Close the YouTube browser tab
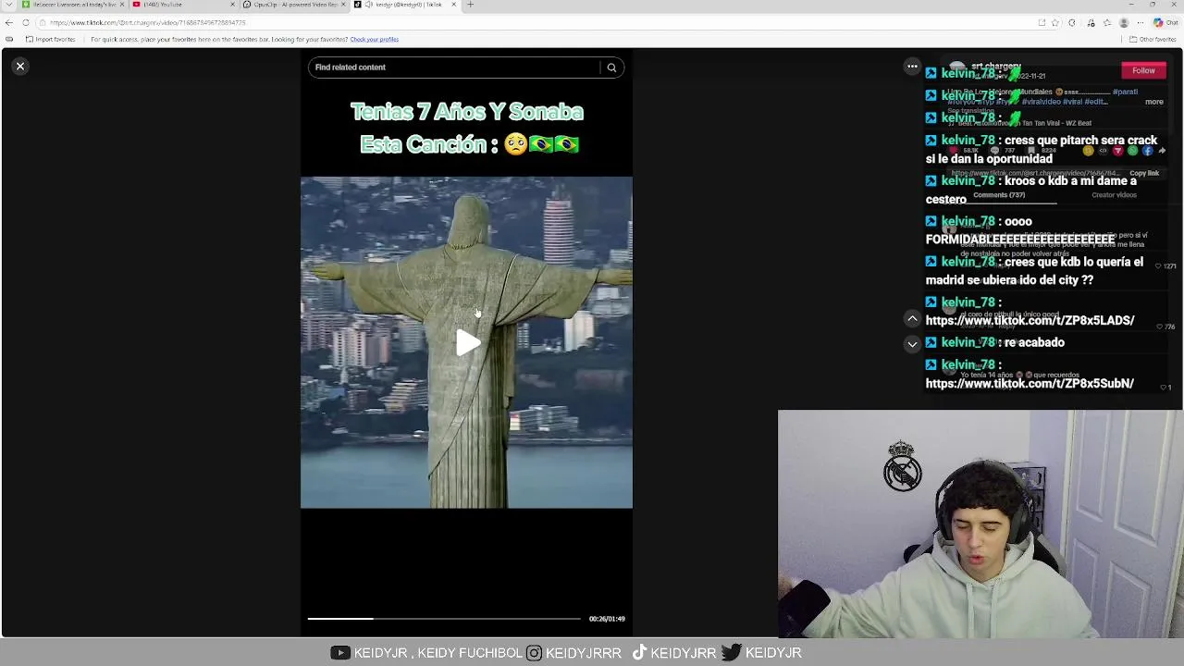This screenshot has height=666, width=1184. [x=232, y=5]
